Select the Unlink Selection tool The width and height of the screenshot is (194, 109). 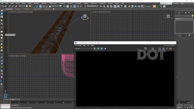pyautogui.click(x=13, y=6)
